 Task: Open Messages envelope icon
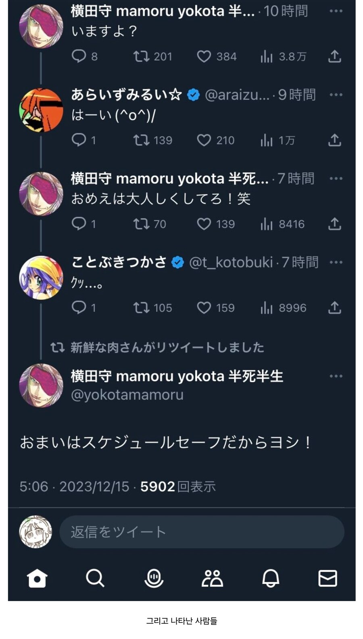pyautogui.click(x=328, y=579)
